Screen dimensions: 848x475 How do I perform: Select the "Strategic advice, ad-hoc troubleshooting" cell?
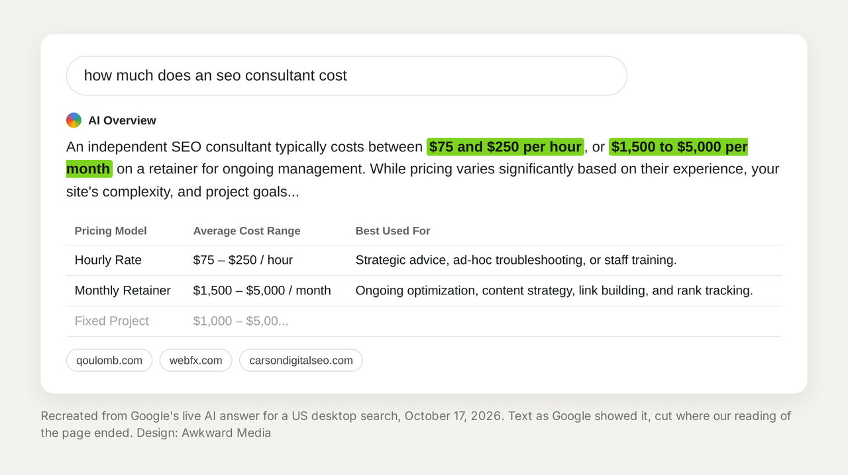[x=516, y=260]
